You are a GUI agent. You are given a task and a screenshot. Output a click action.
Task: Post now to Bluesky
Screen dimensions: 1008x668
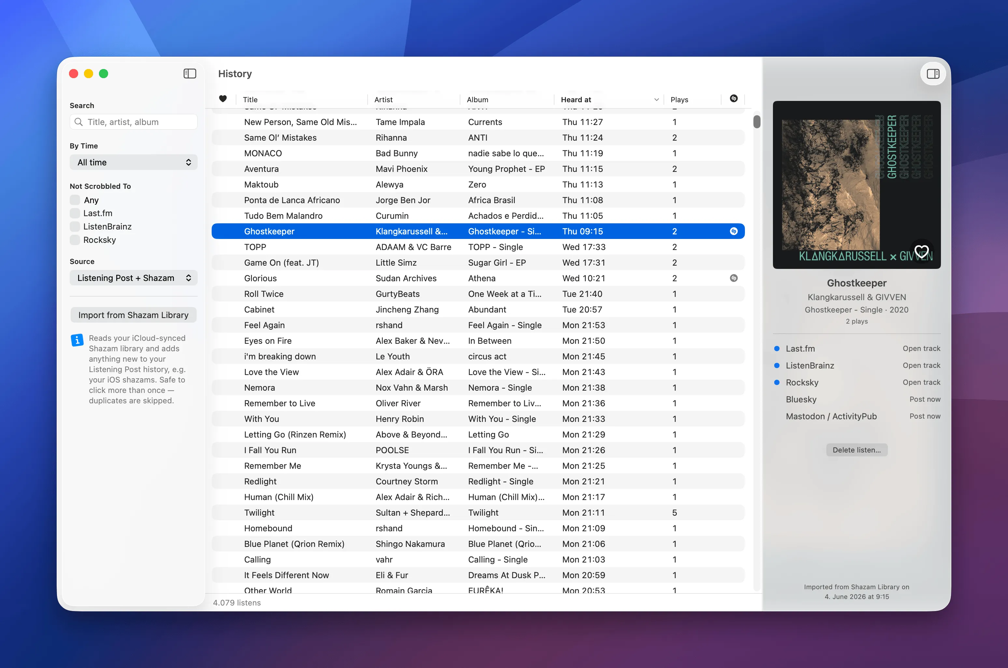pos(925,399)
